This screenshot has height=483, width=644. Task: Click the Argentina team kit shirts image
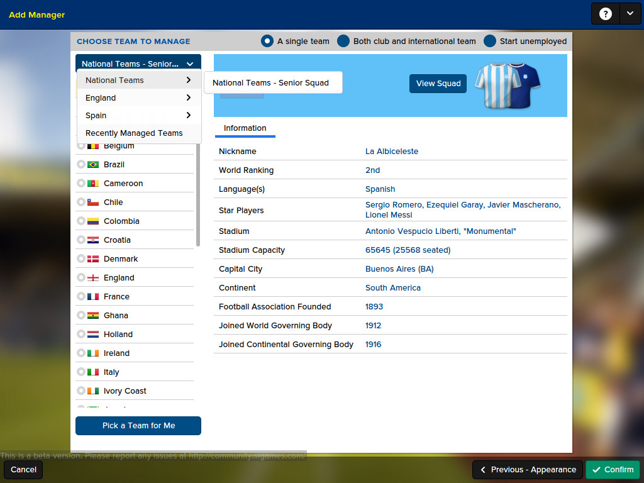(x=508, y=84)
